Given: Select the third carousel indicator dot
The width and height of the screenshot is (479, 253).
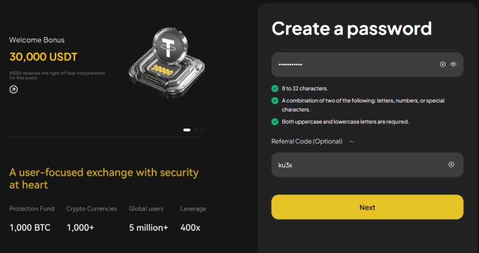Looking at the screenshot, I should 203,130.
